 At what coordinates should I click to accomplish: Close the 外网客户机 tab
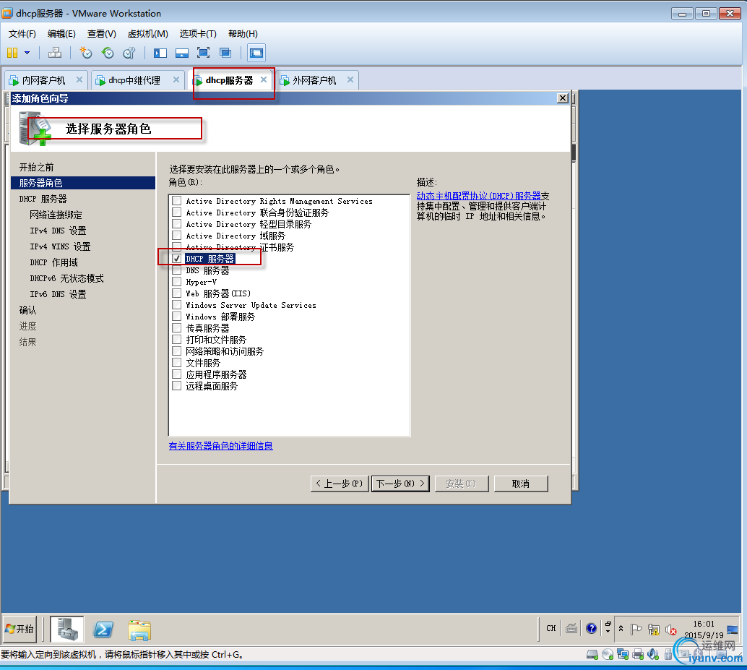tap(350, 80)
